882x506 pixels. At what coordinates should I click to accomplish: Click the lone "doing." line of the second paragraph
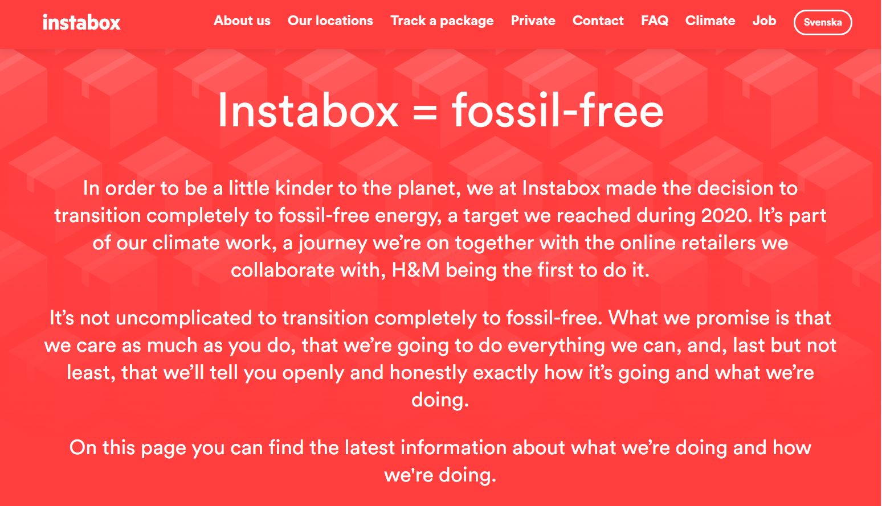pos(440,400)
